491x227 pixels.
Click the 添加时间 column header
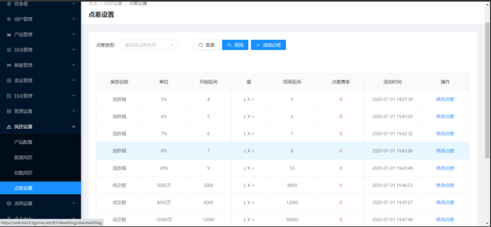(392, 82)
